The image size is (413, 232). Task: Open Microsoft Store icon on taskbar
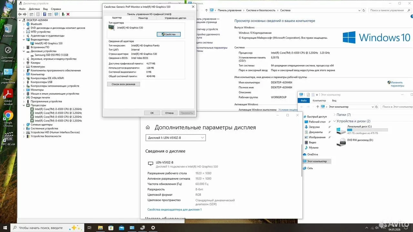click(x=111, y=227)
